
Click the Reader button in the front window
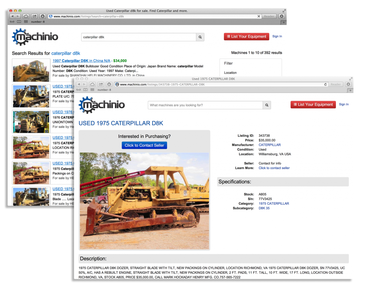point(336,84)
